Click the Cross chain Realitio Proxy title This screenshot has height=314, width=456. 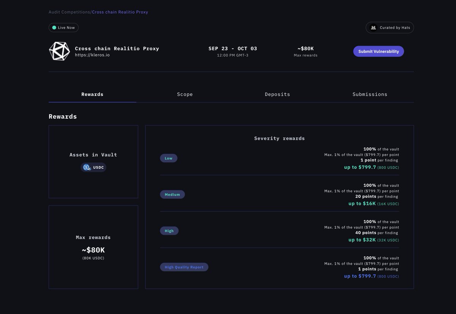point(117,49)
